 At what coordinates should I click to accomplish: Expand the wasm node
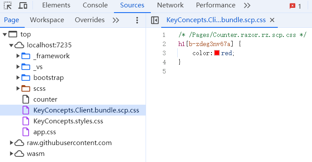click(x=12, y=154)
